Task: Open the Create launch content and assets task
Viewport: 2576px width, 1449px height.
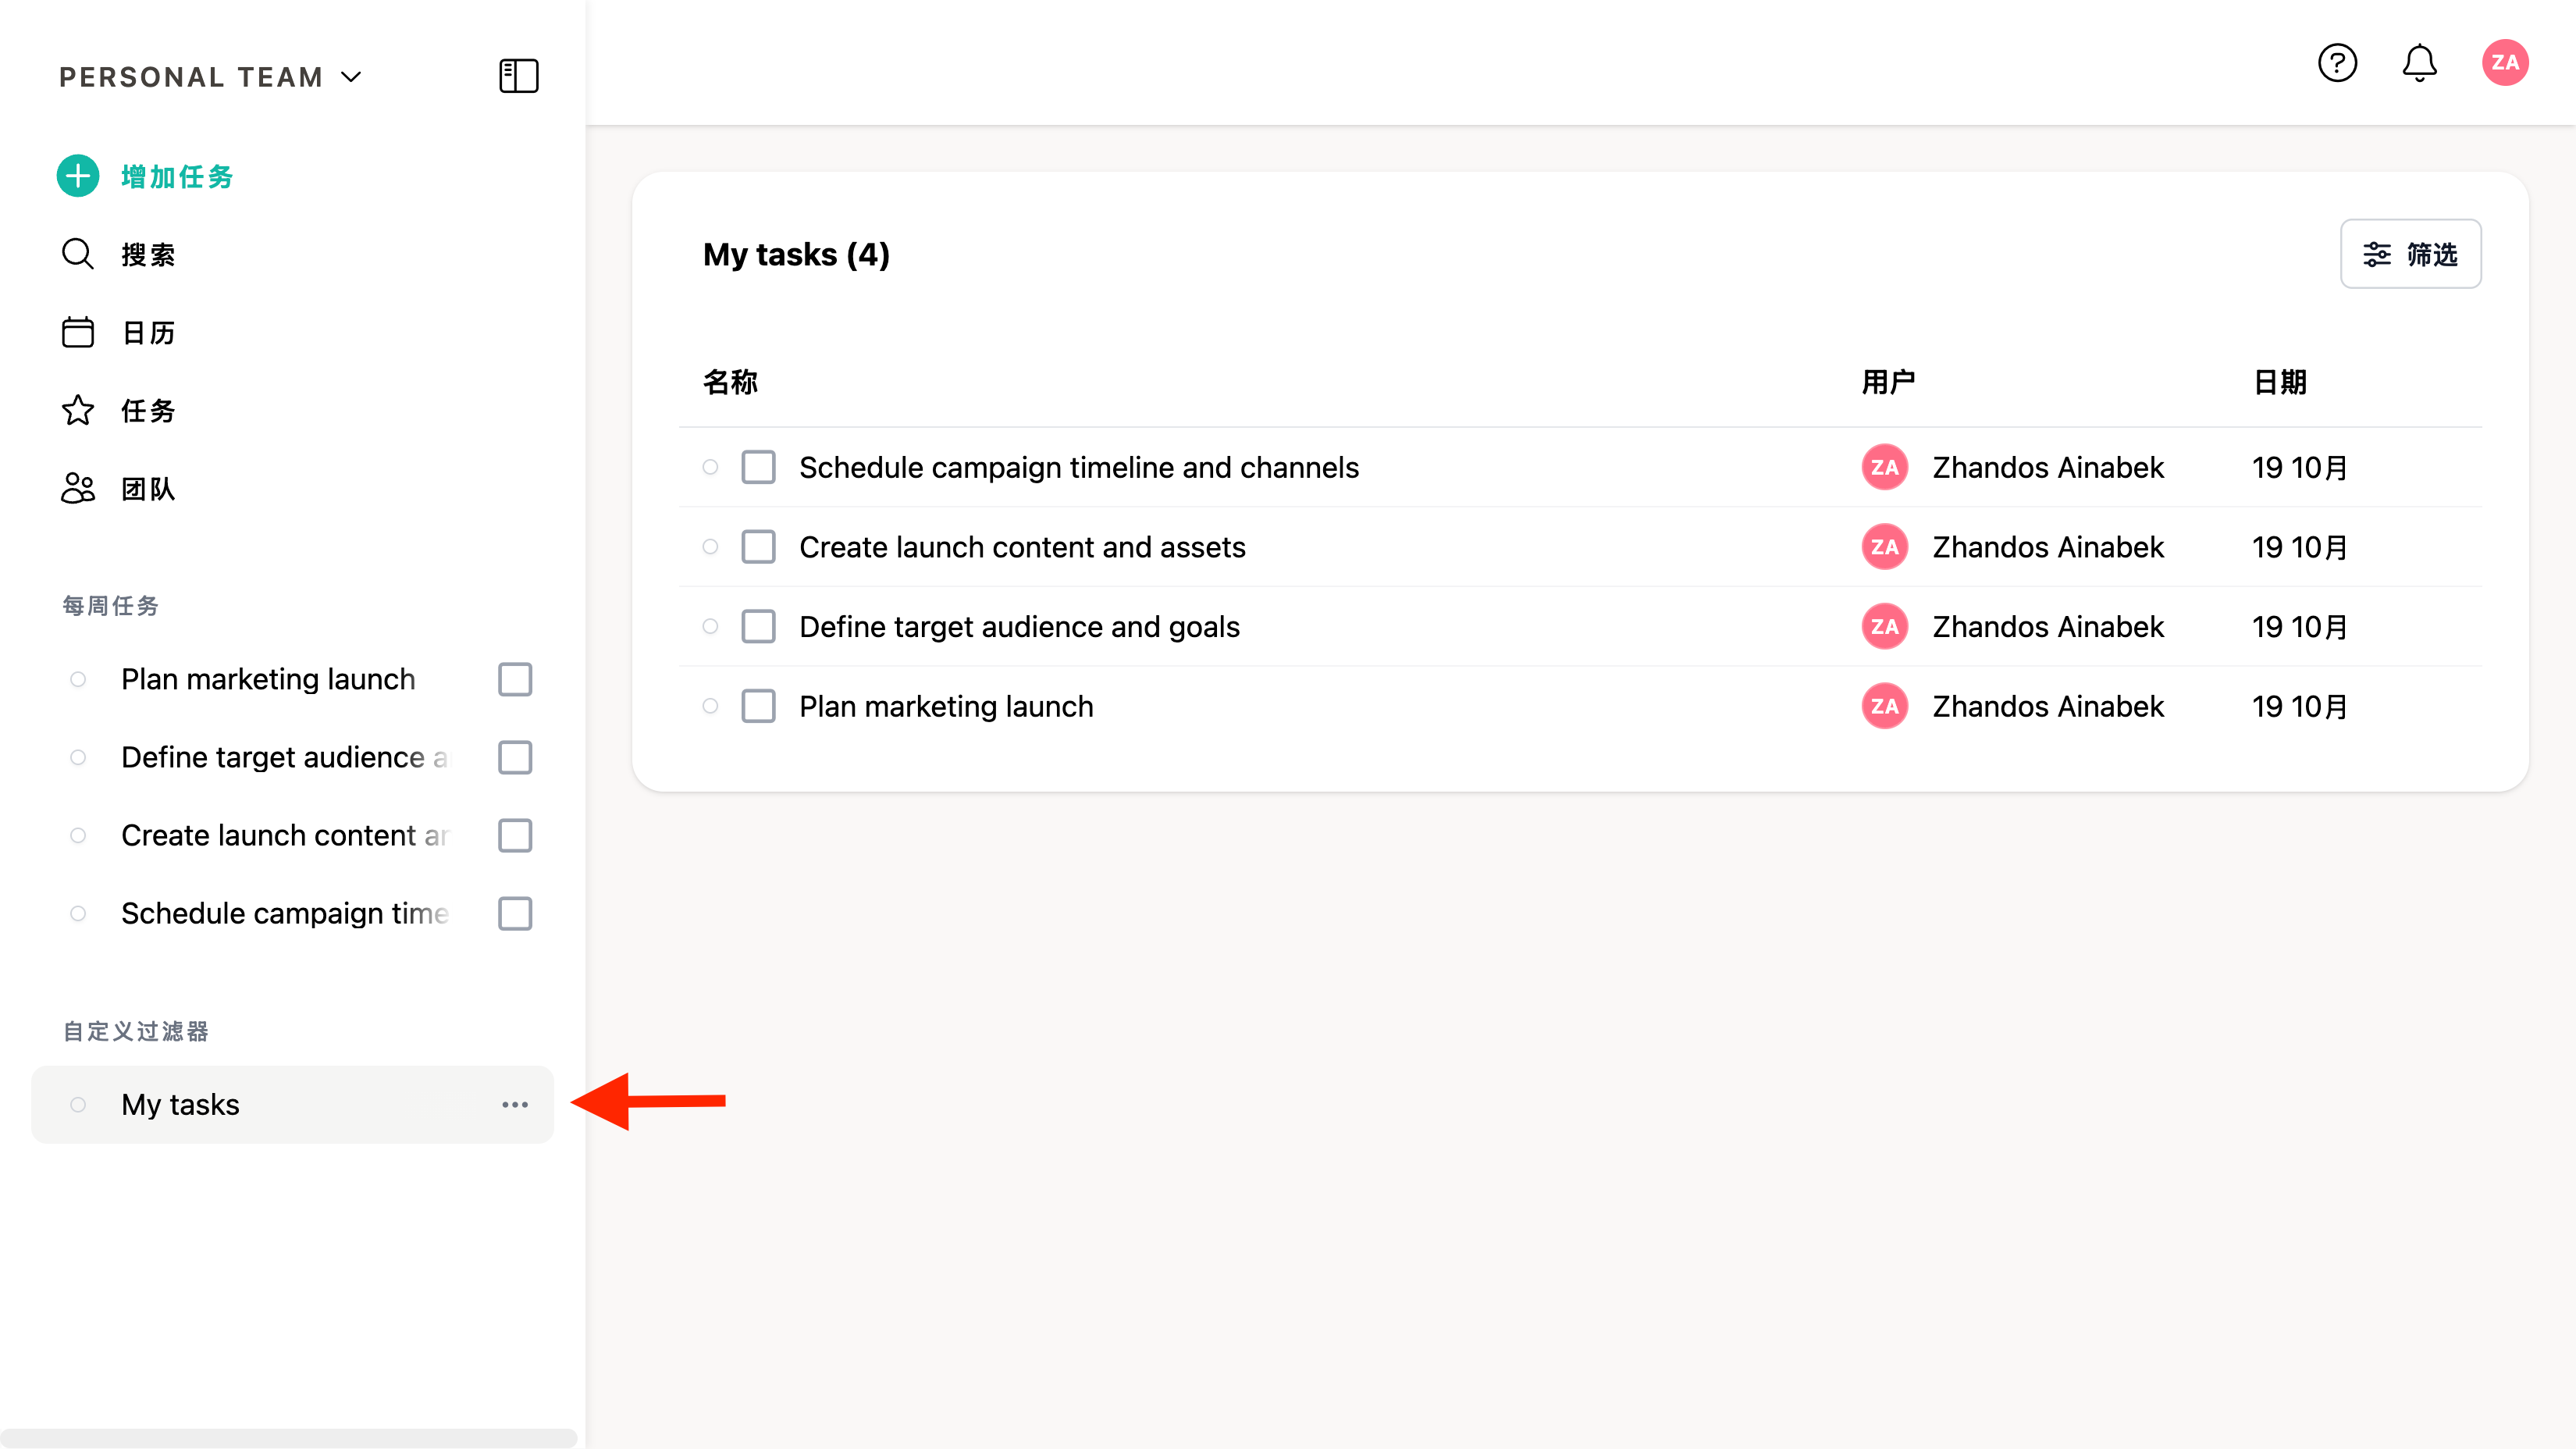Action: pos(1022,547)
